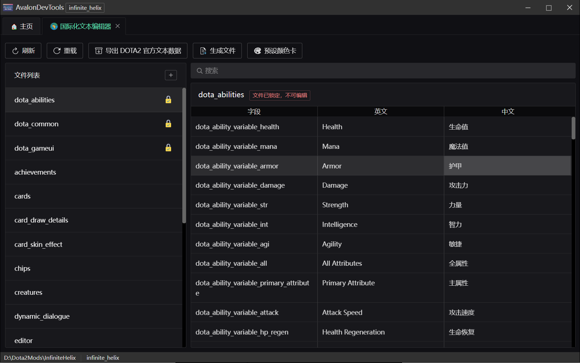Click the file list scrollbar
Image resolution: width=580 pixels, height=363 pixels.
coord(184,155)
